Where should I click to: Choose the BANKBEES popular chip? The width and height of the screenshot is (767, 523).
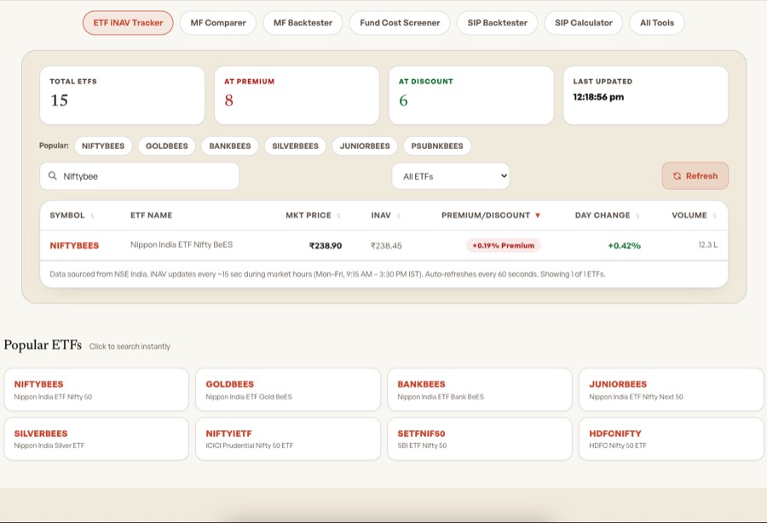tap(230, 147)
